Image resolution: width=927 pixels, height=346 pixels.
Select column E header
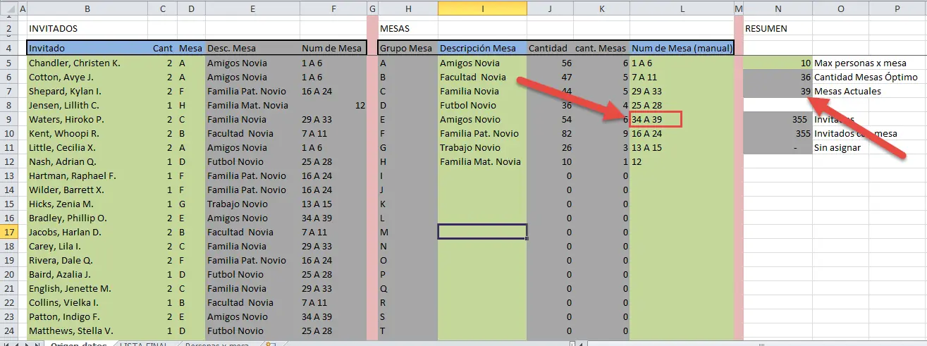[252, 8]
